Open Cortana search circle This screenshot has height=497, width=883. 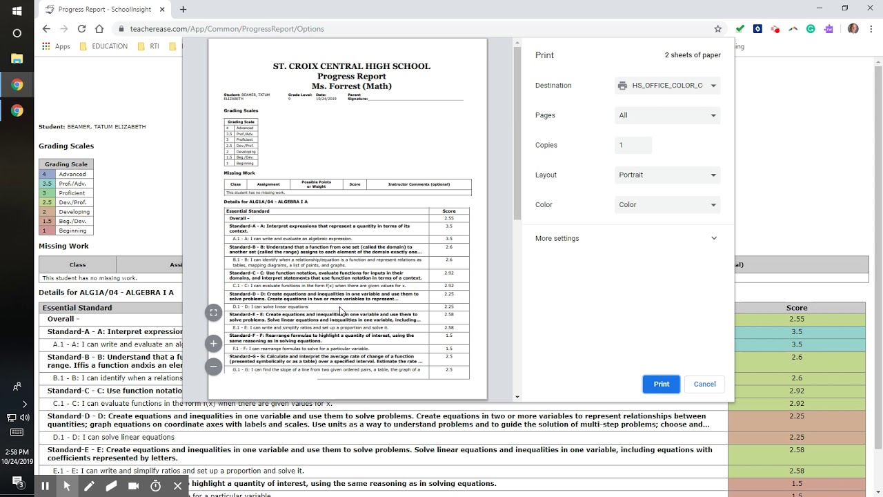pyautogui.click(x=17, y=33)
